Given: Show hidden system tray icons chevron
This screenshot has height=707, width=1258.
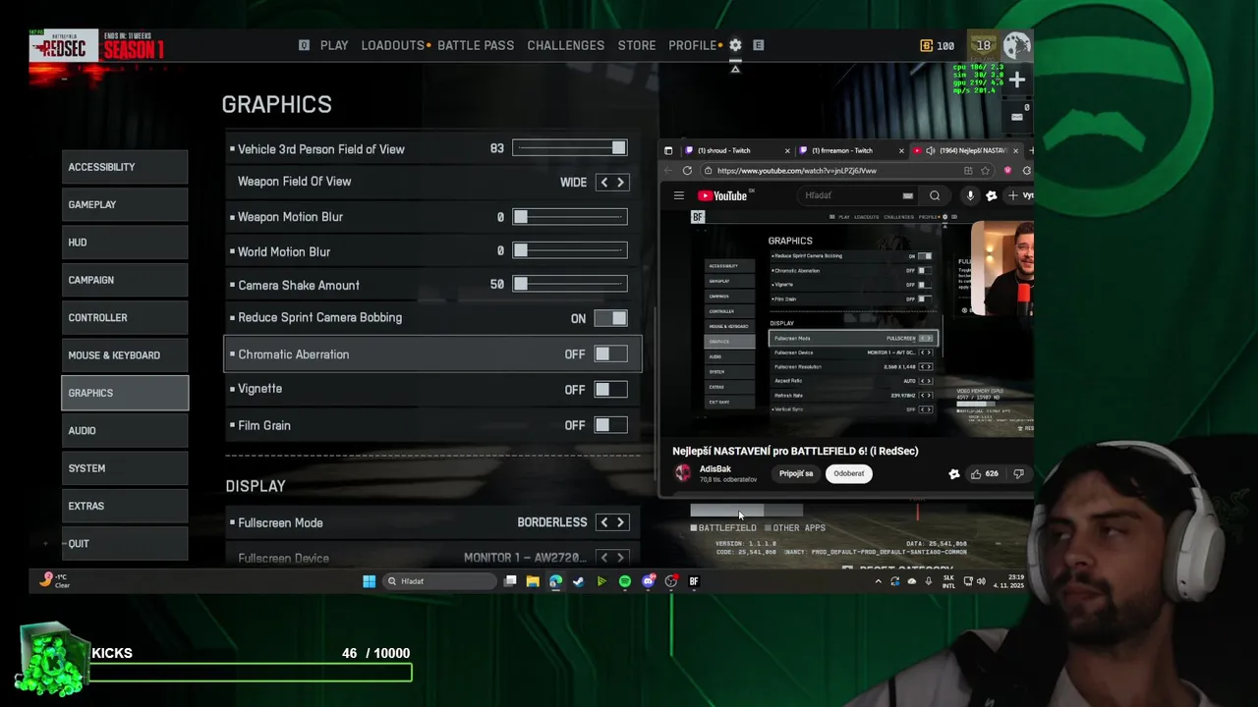Looking at the screenshot, I should coord(878,581).
